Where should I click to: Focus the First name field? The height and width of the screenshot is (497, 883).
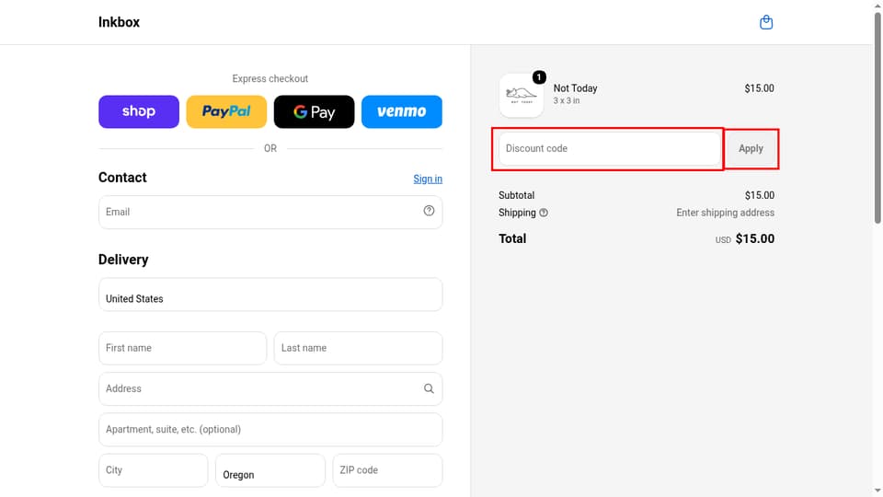(x=182, y=348)
